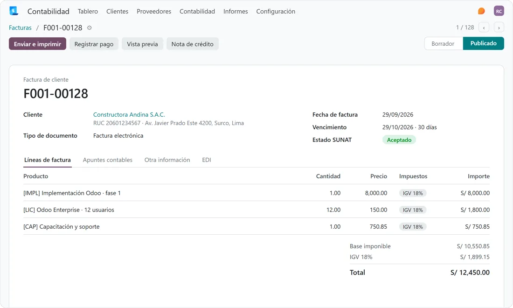The image size is (513, 308).
Task: Click the 150.00 price cell
Action: coord(379,210)
